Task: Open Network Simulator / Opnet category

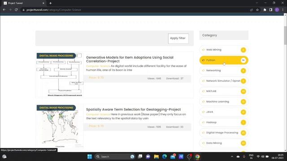Action: point(224,81)
